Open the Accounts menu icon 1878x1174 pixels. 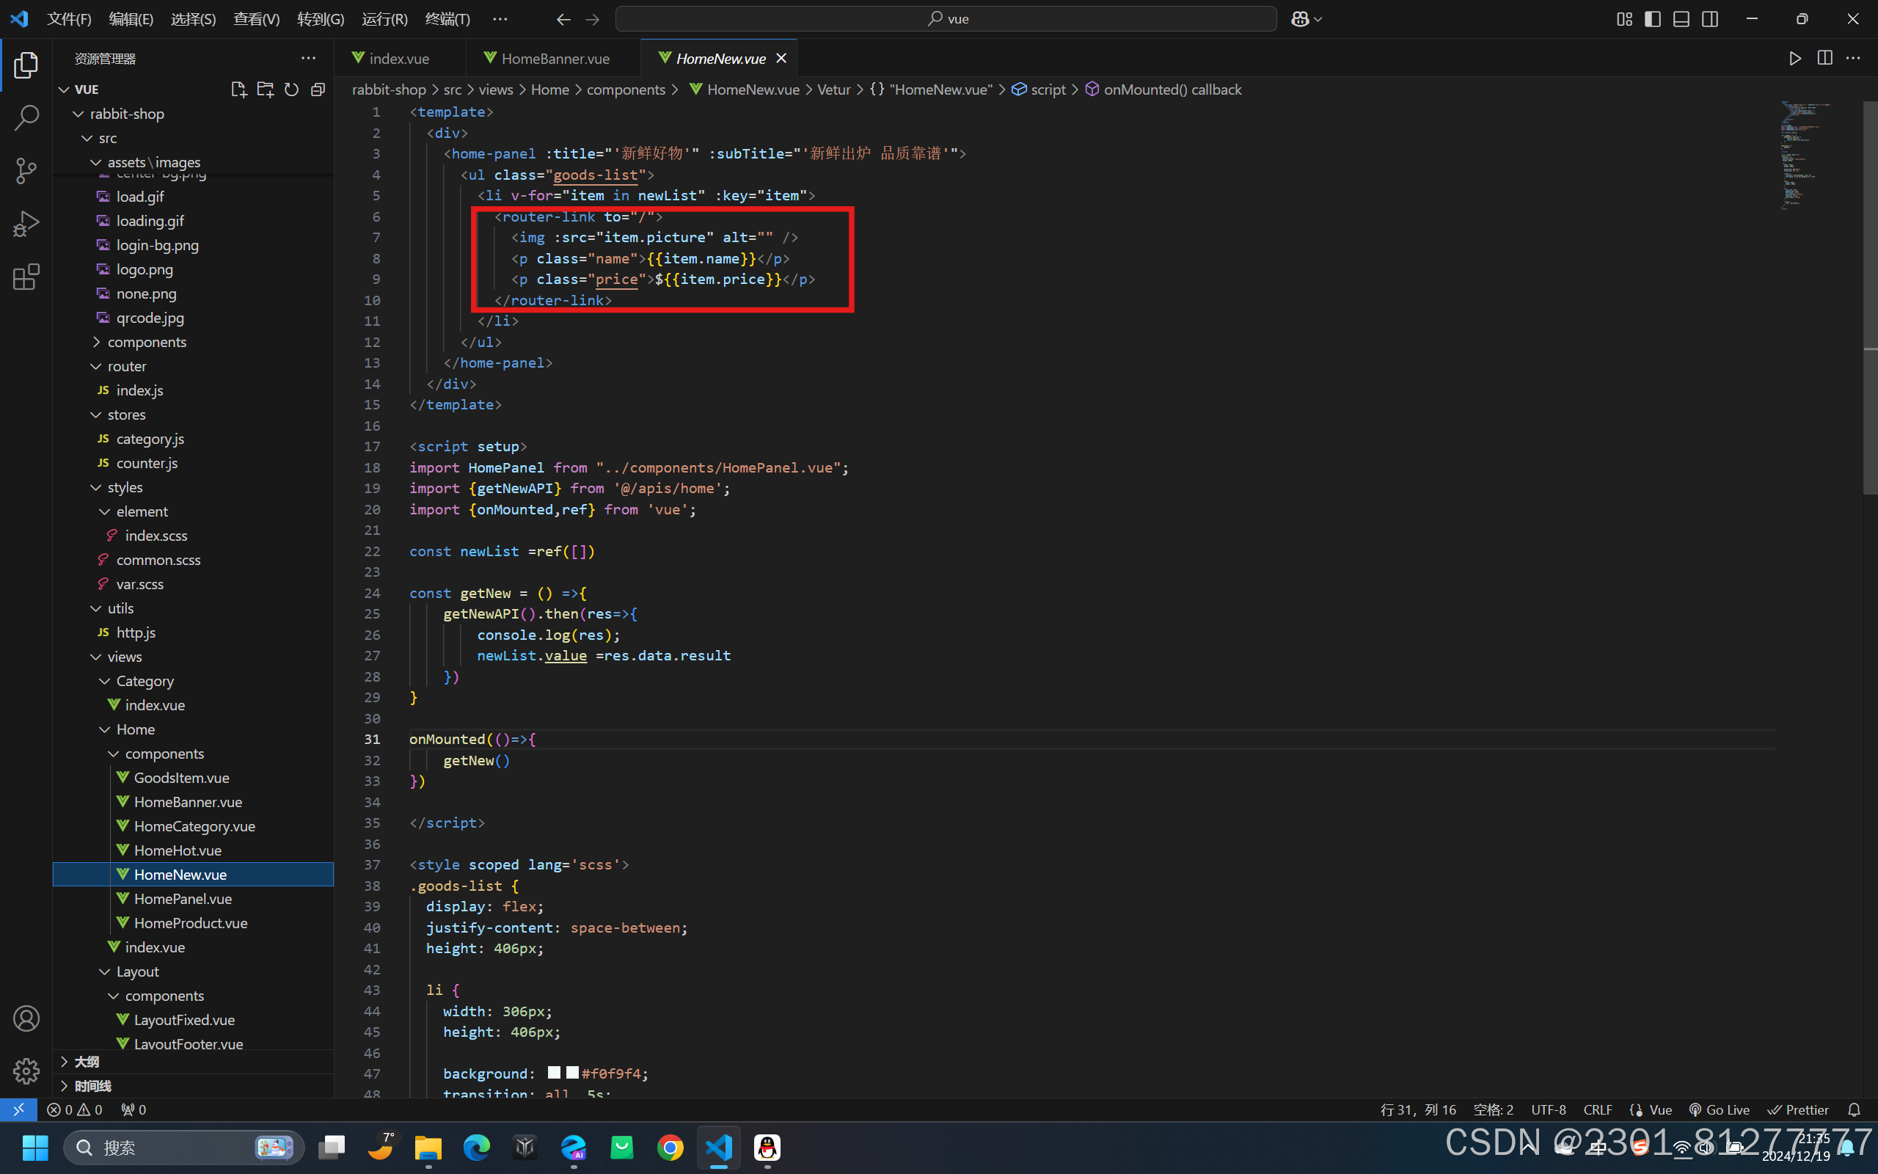26,1018
